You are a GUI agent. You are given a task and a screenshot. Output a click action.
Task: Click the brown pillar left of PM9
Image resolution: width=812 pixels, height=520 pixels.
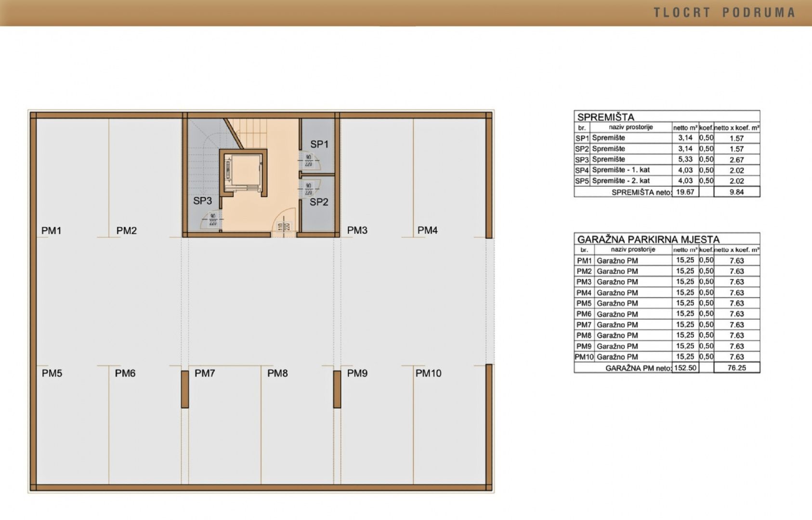pyautogui.click(x=337, y=389)
